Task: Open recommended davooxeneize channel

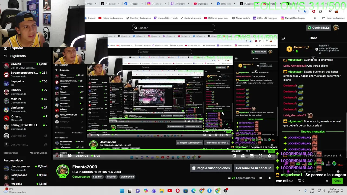Action: [26, 168]
